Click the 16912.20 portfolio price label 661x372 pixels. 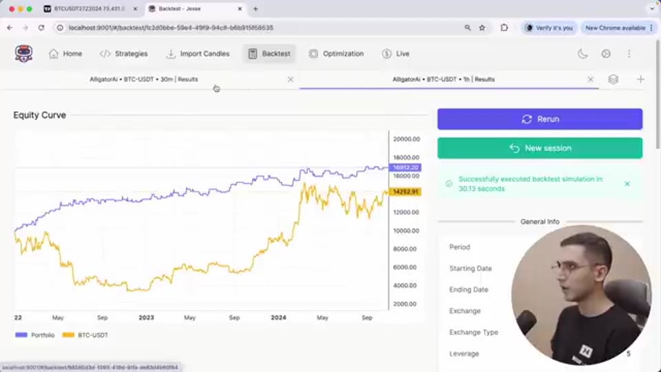pyautogui.click(x=405, y=167)
